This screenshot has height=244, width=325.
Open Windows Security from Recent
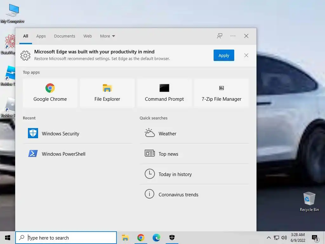click(77, 133)
